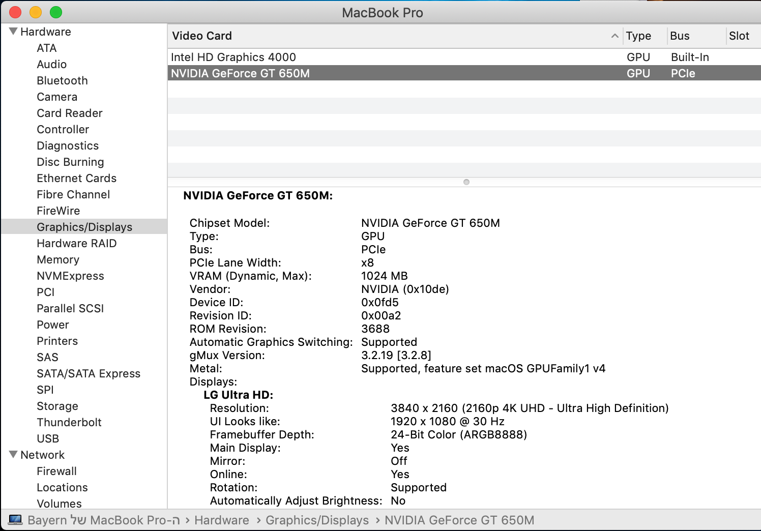Click the 1920 x 1080 @ 30 Hz value
Image resolution: width=761 pixels, height=531 pixels.
pyautogui.click(x=448, y=421)
